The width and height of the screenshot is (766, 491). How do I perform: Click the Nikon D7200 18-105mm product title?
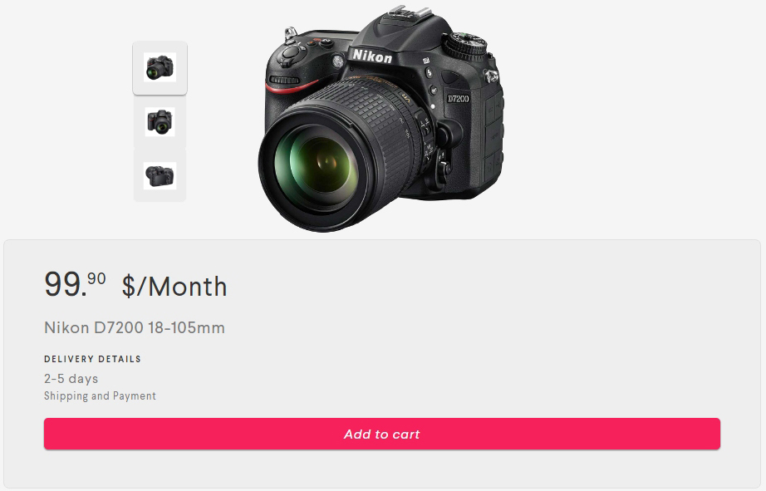(135, 327)
